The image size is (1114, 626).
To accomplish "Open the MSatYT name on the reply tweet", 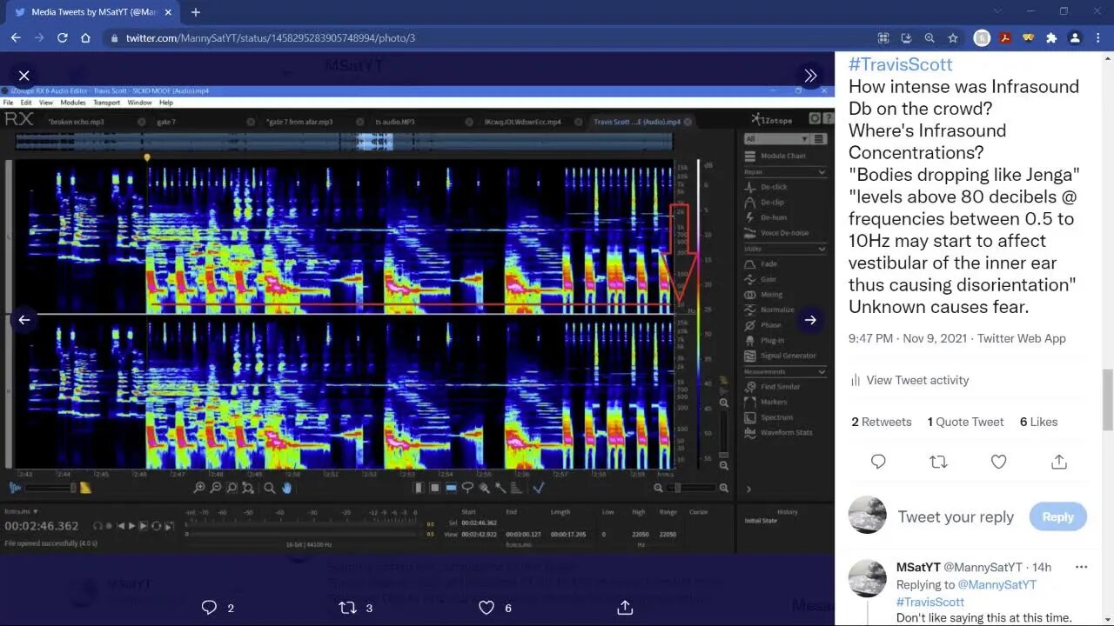I will pyautogui.click(x=916, y=567).
